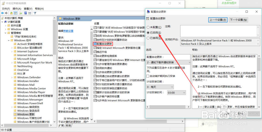The height and width of the screenshot is (132, 262).
Task: Click the policy icon of 允许客户端目标设置
Action: (x=95, y=96)
